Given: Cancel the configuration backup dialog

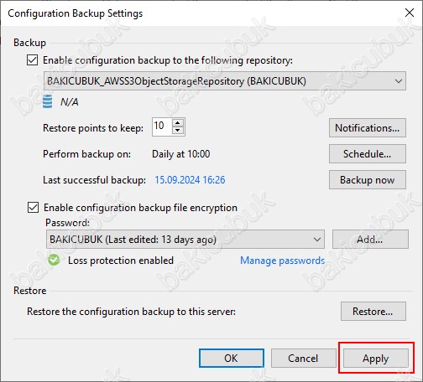Looking at the screenshot, I should 303,358.
